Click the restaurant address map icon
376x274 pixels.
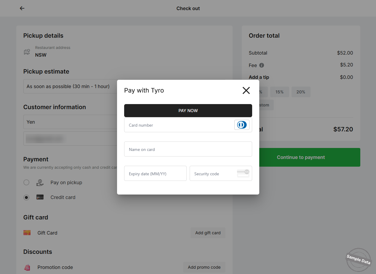[27, 52]
